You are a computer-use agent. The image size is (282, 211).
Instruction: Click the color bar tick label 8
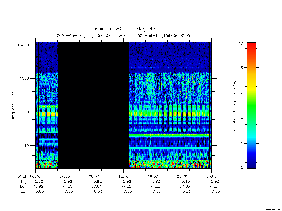point(242,68)
